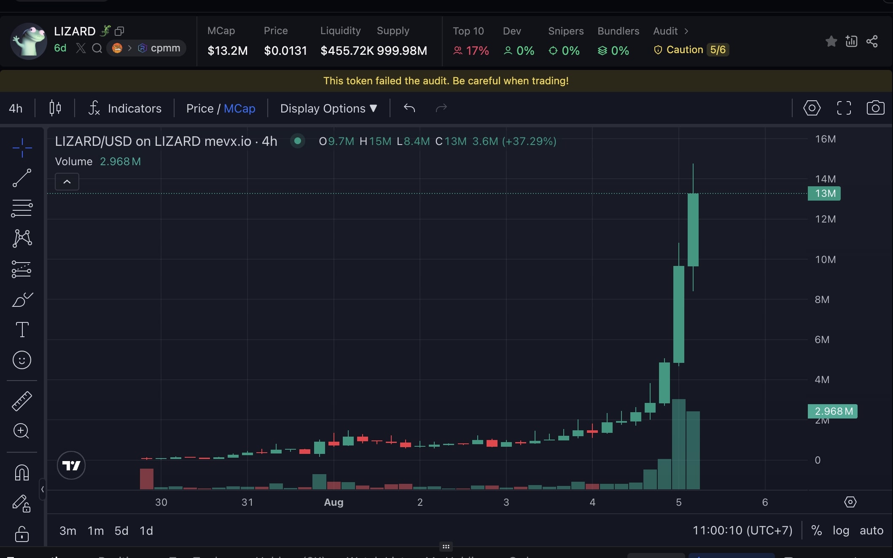Open time axis settings hexagon icon
893x558 pixels.
(x=850, y=502)
